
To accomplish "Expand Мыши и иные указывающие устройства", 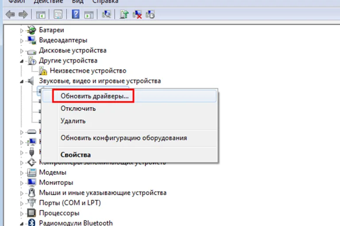I will pos(21,193).
